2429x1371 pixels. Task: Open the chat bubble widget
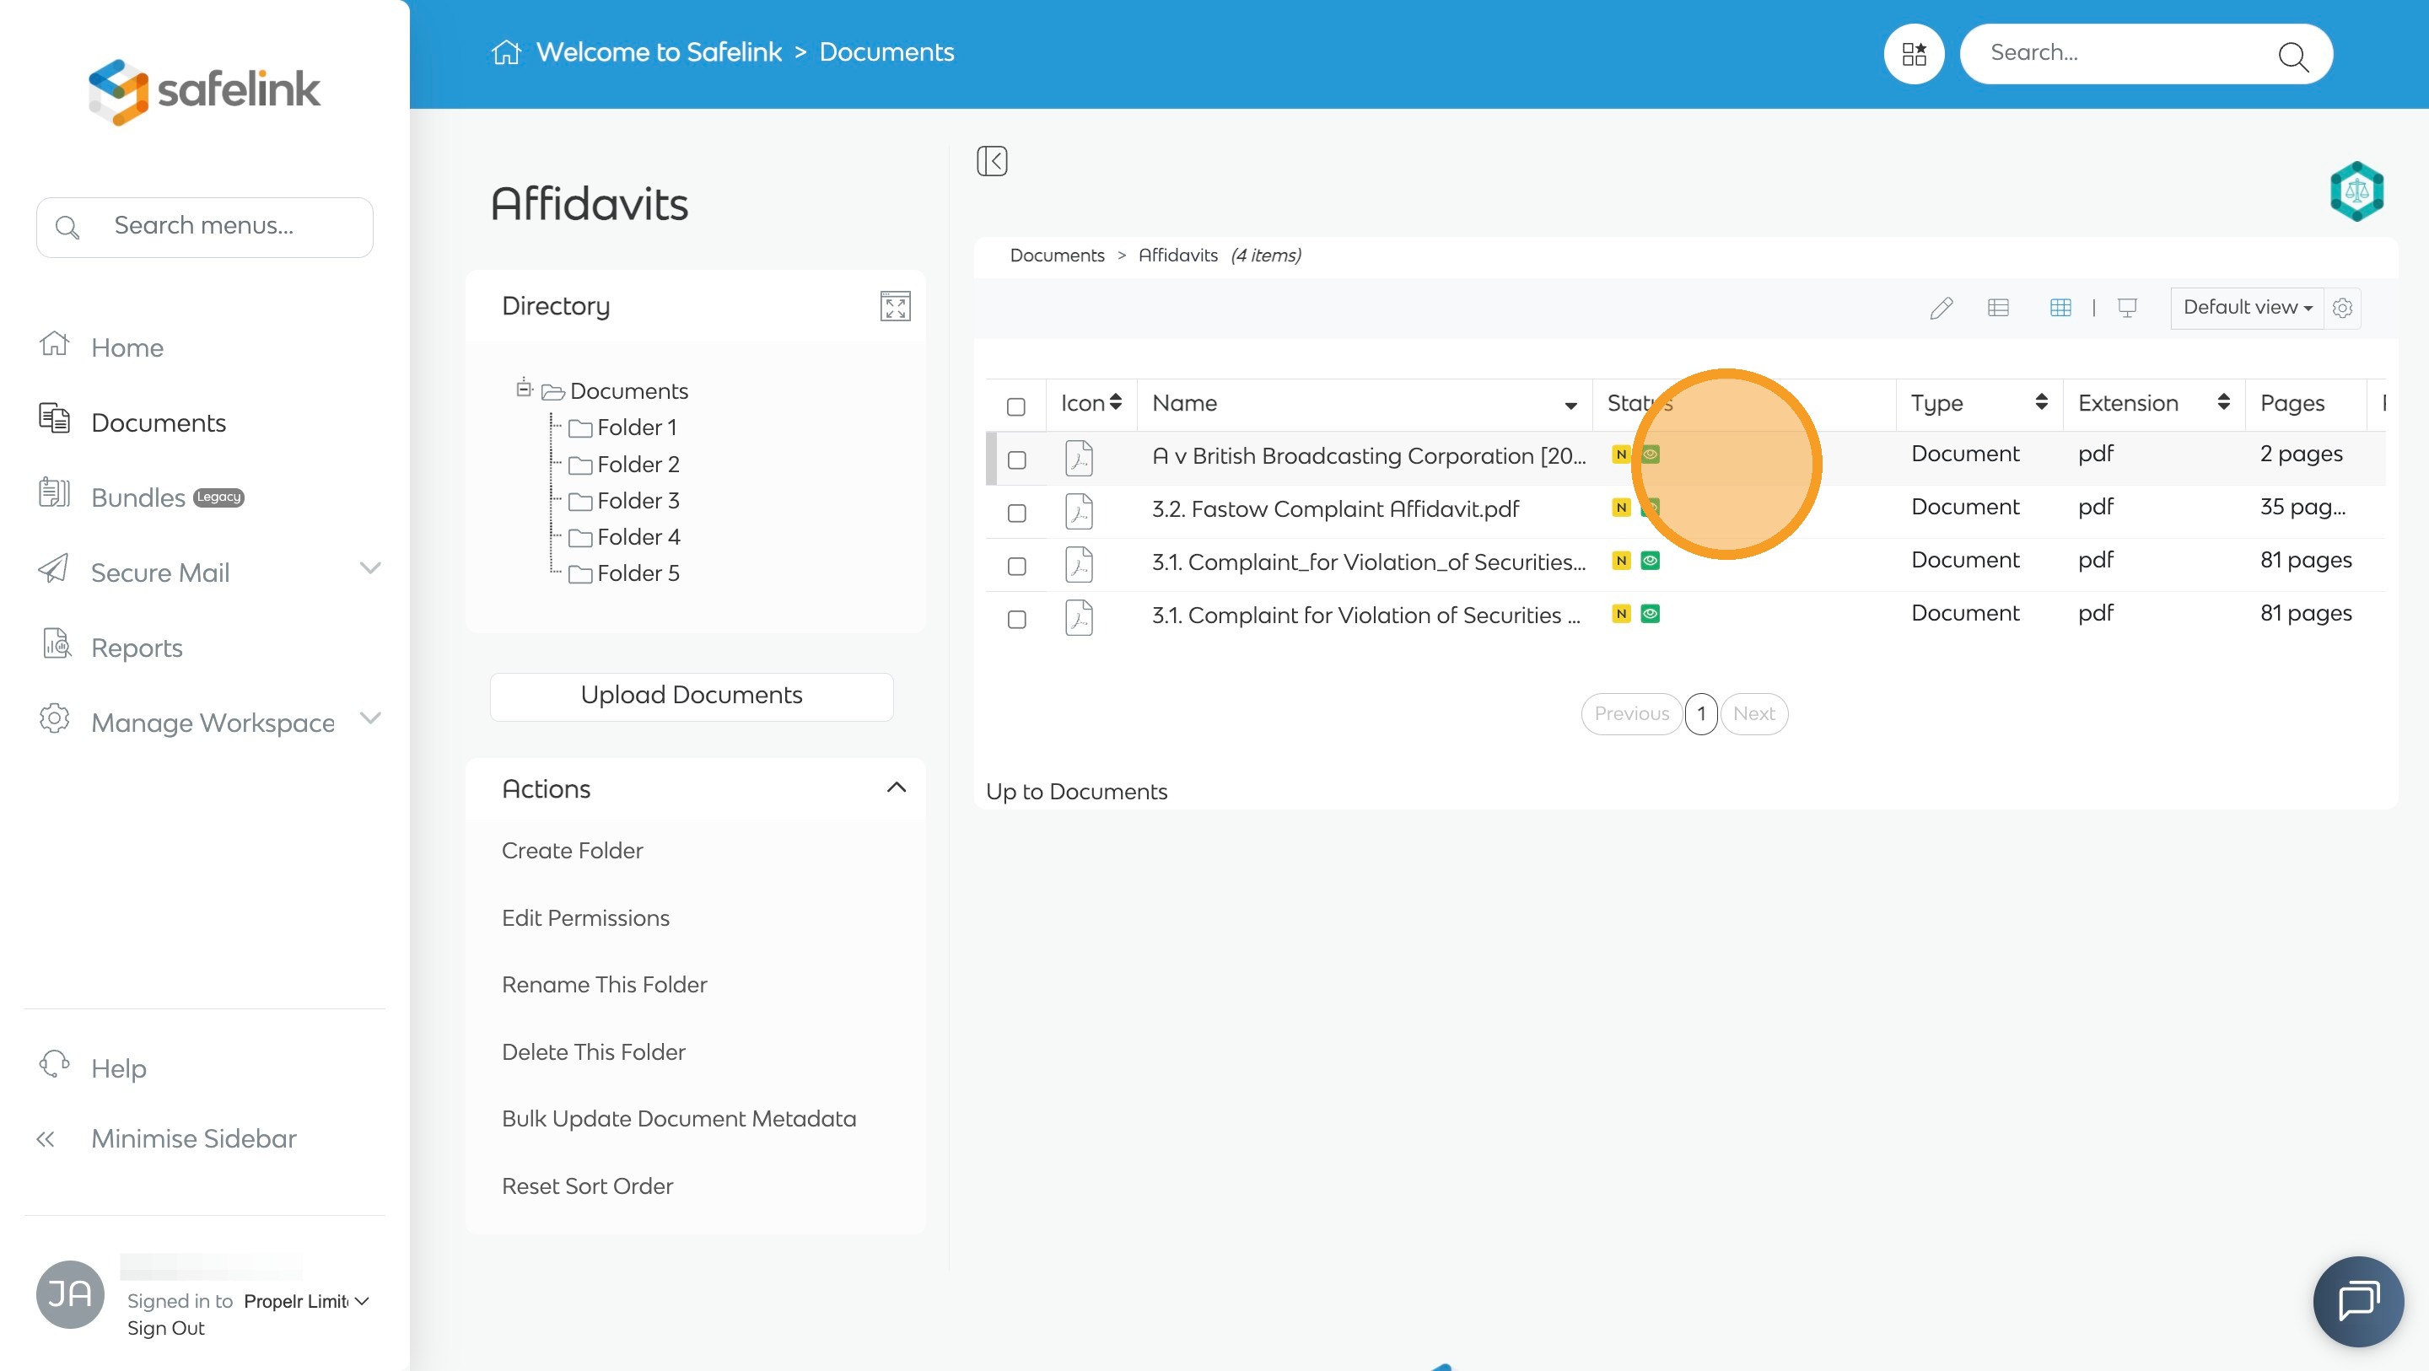coord(2358,1301)
